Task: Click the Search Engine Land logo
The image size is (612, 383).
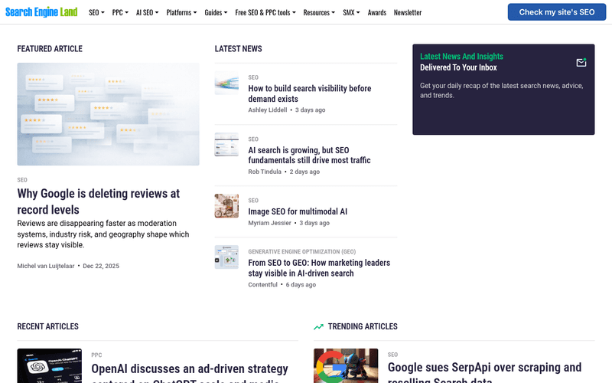Action: tap(41, 12)
